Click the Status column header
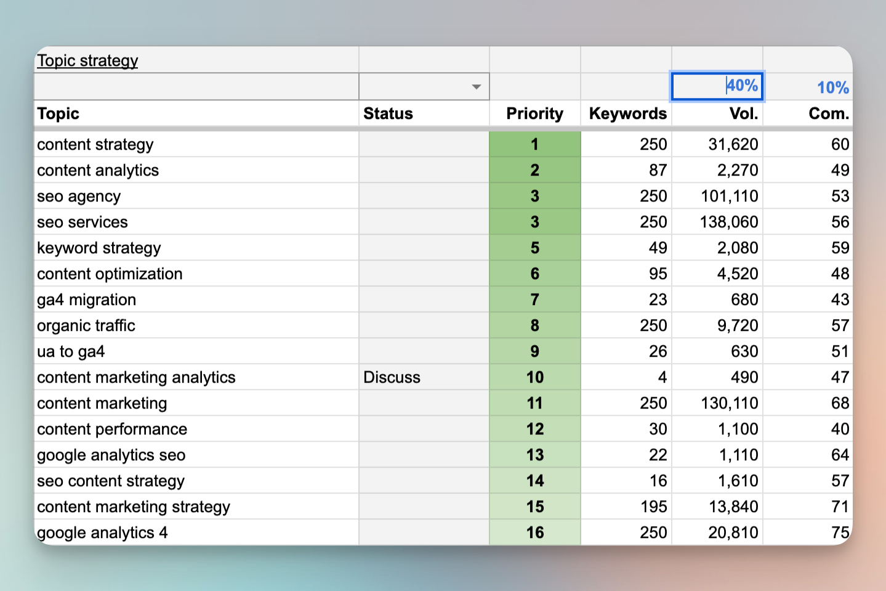This screenshot has height=591, width=886. click(388, 113)
